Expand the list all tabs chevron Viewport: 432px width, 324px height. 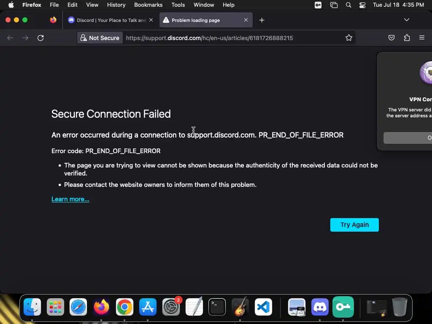pyautogui.click(x=406, y=20)
